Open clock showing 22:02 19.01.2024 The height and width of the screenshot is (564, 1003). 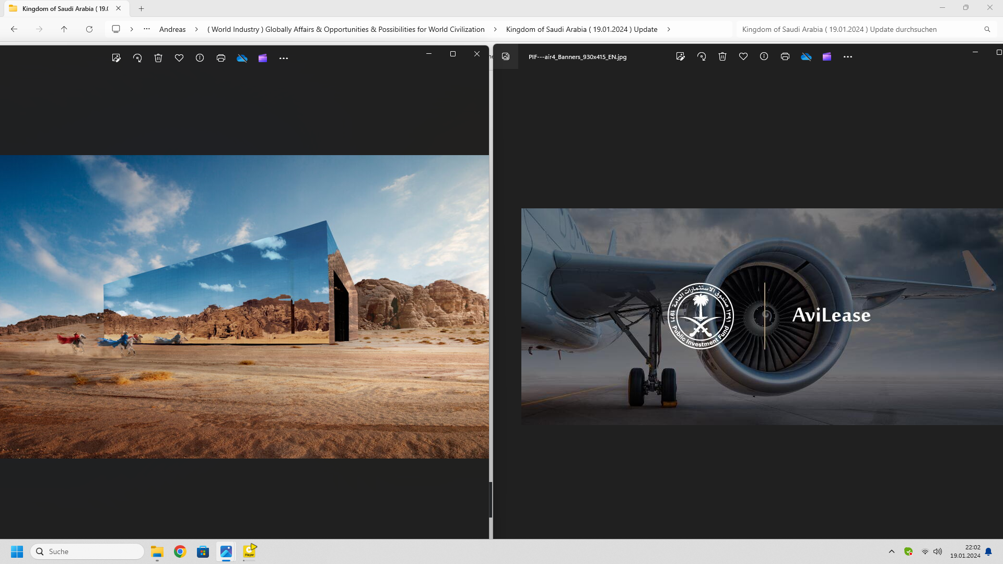965,551
